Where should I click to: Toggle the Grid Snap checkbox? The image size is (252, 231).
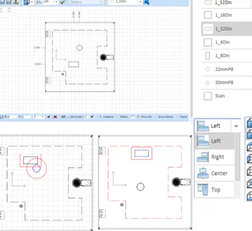tap(69, 117)
